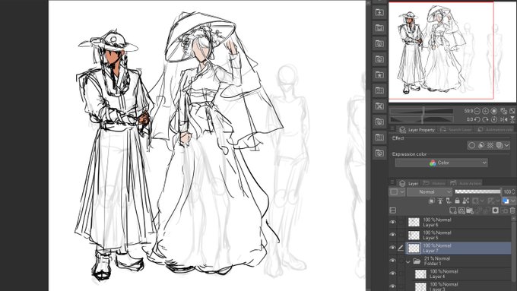Create a new layer folder
The width and height of the screenshot is (517, 291).
[x=470, y=210]
